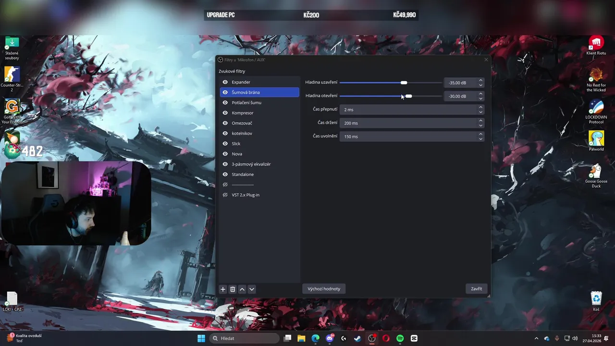The width and height of the screenshot is (615, 346).
Task: Toggle eye icon for Šumová brána filter
Action: coord(225,92)
